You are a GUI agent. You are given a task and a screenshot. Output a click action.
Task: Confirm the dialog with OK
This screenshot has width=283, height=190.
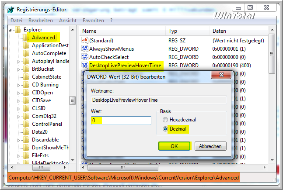174,146
